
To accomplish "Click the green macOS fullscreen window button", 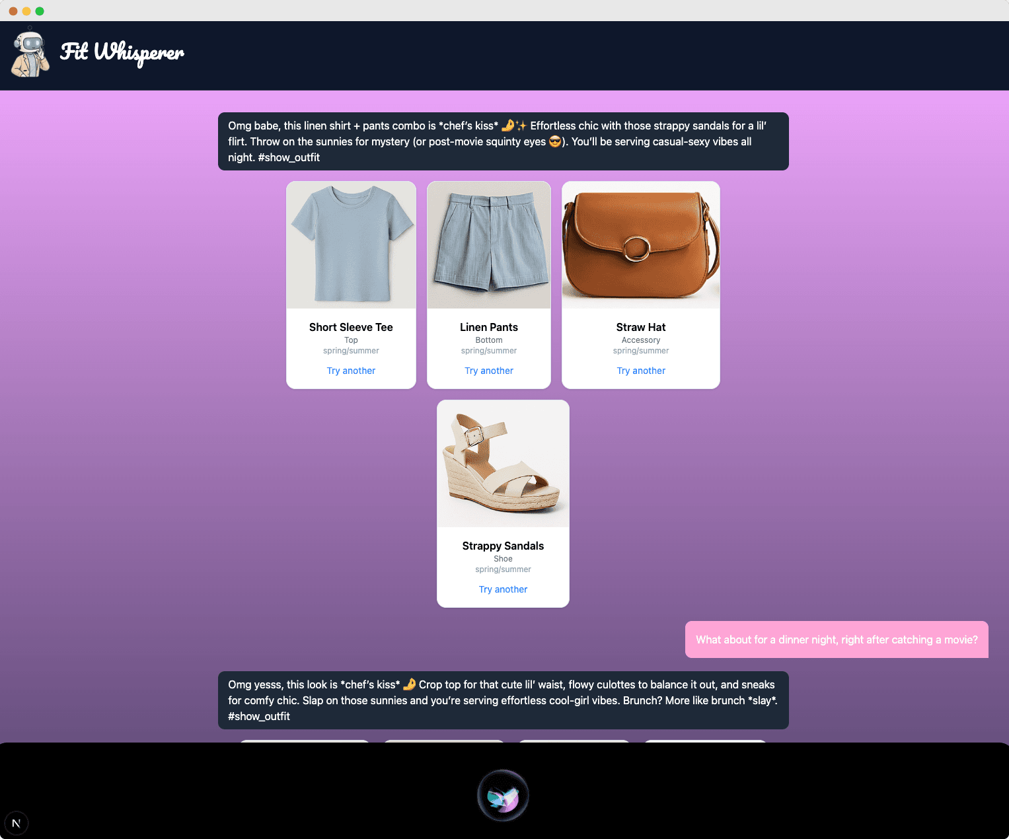I will pyautogui.click(x=40, y=11).
